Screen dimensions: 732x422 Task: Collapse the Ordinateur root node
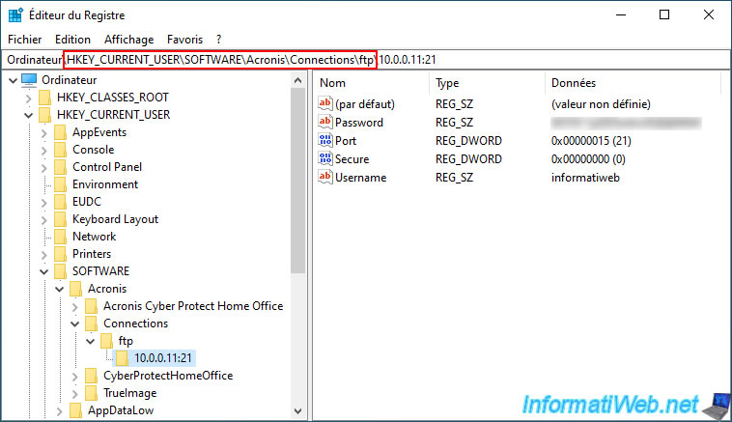click(x=14, y=81)
